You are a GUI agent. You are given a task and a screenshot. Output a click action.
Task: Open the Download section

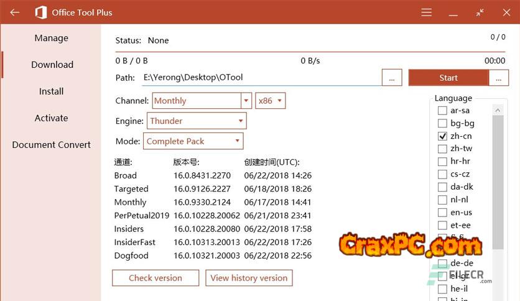click(x=52, y=65)
